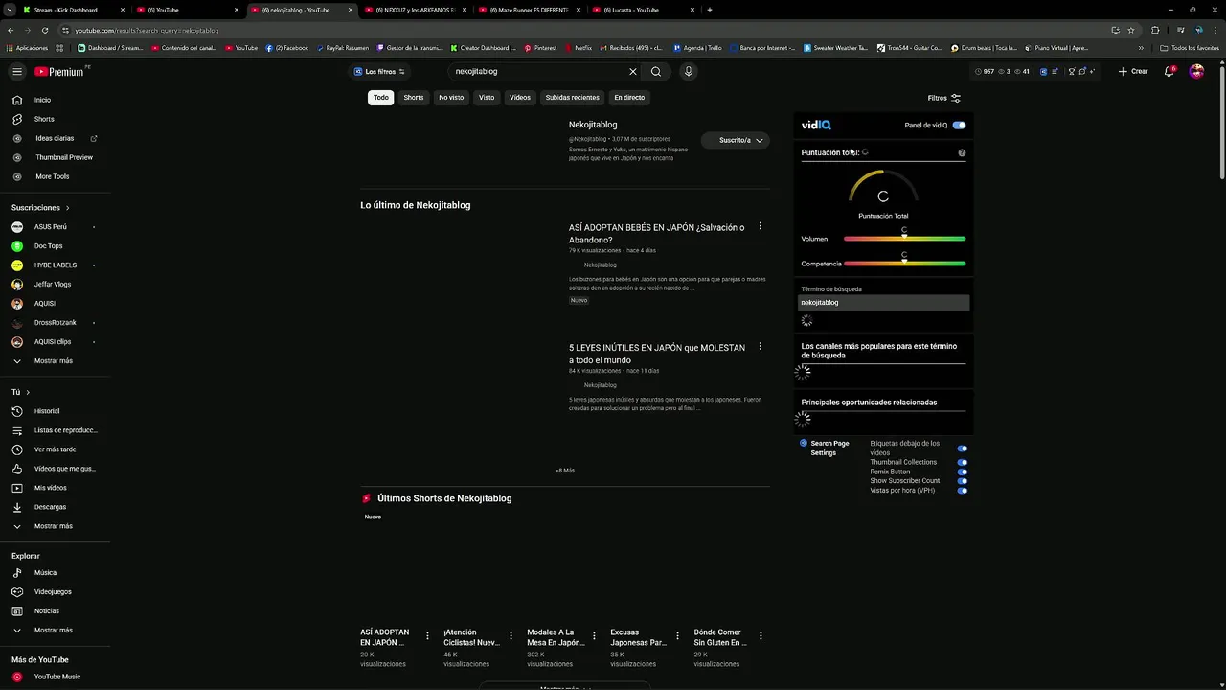Screen dimensions: 1226x690
Task: Toggle Show Subscriber Count switch
Action: click(x=963, y=481)
